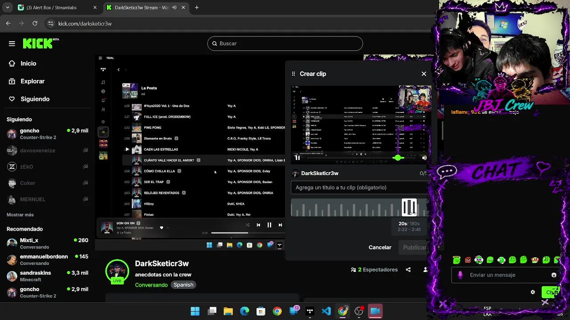Screen dimensions: 570x320
Task: Open emmanuelbordonn recommended channel
Action: pyautogui.click(x=47, y=260)
